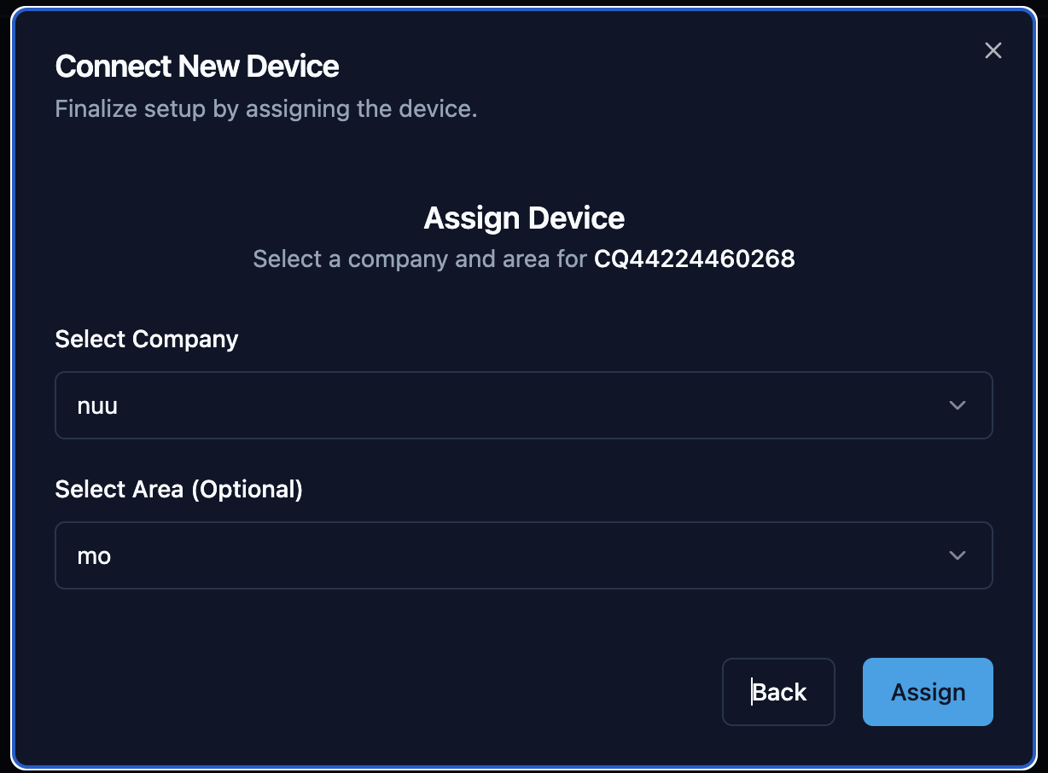Click the 'Finalize setup' subtitle text

click(x=265, y=109)
